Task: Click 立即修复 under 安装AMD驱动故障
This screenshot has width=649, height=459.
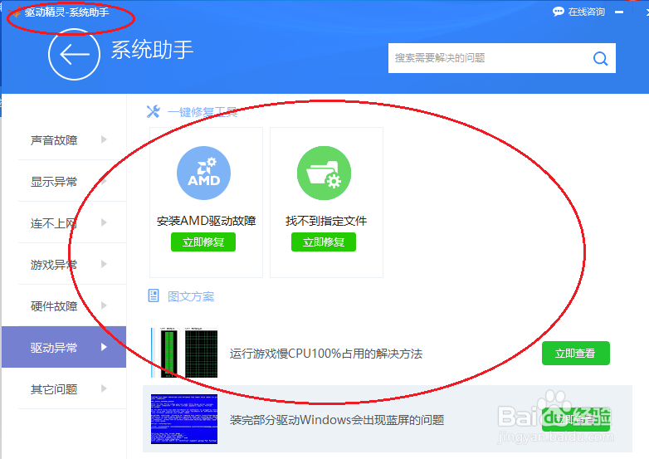Action: coord(203,242)
